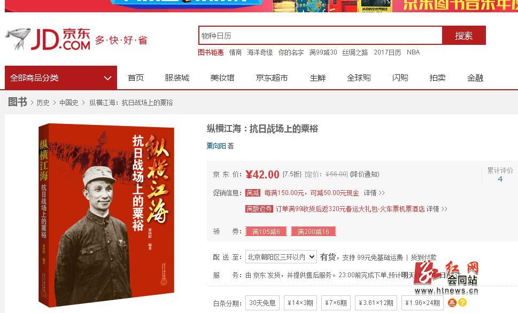Click the JD.com dog mascot logo

[x=18, y=39]
